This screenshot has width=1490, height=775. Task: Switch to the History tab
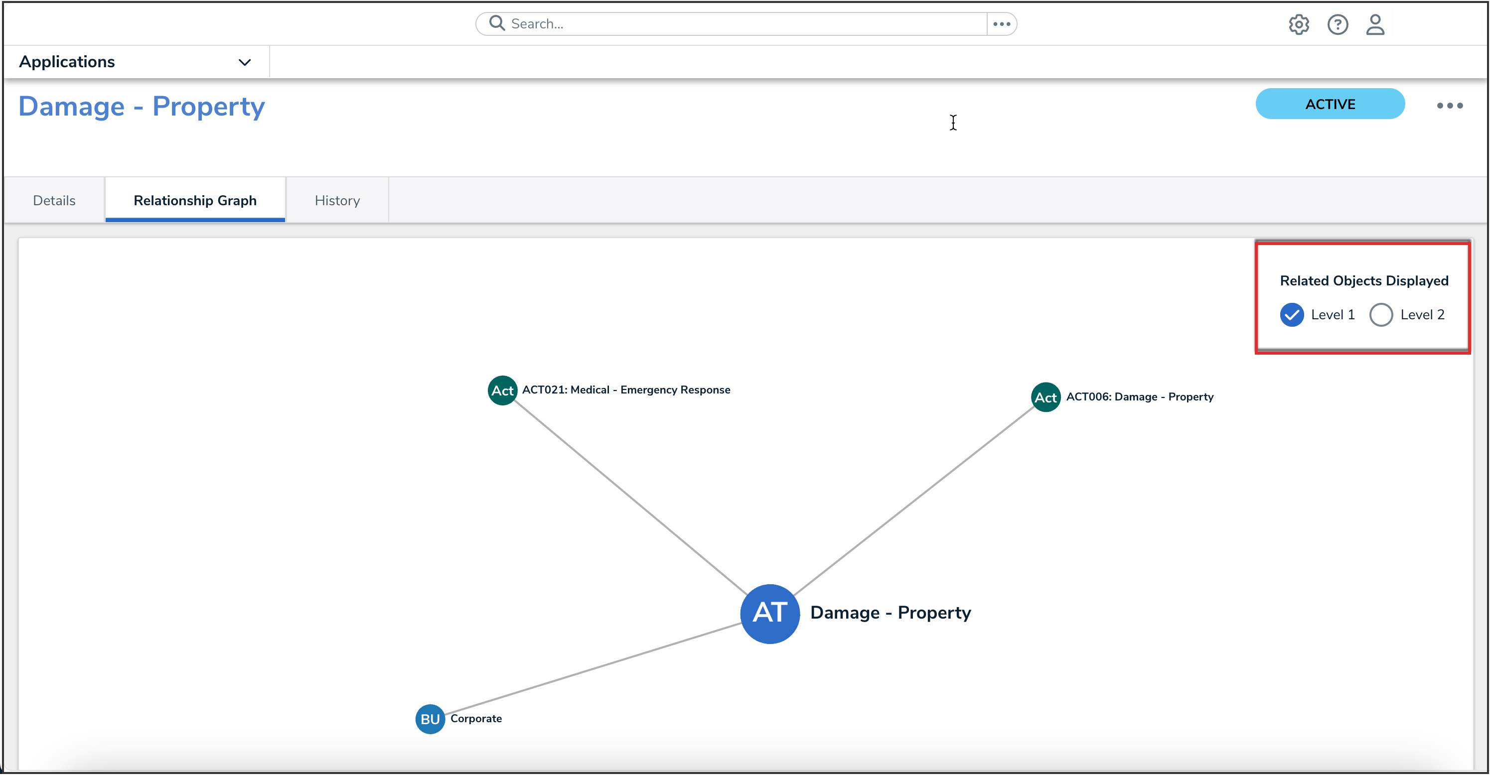pos(337,201)
